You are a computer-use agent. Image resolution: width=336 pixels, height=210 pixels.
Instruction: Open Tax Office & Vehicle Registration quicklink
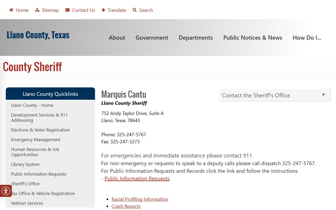click(50, 193)
